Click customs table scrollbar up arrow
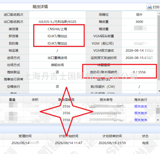The image size is (160, 154). (158, 105)
